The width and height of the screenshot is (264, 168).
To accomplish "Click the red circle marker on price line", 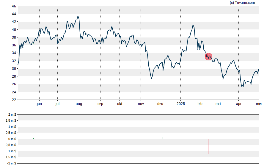I will click(208, 56).
